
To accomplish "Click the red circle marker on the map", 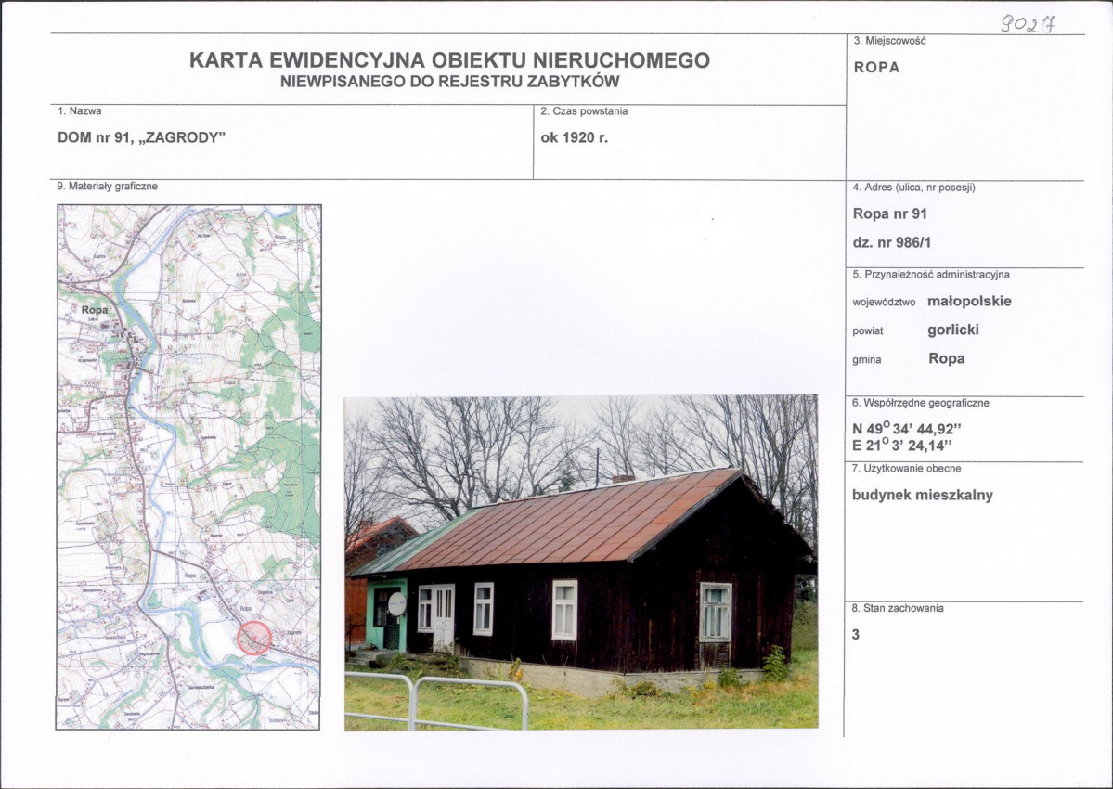I will 254,637.
